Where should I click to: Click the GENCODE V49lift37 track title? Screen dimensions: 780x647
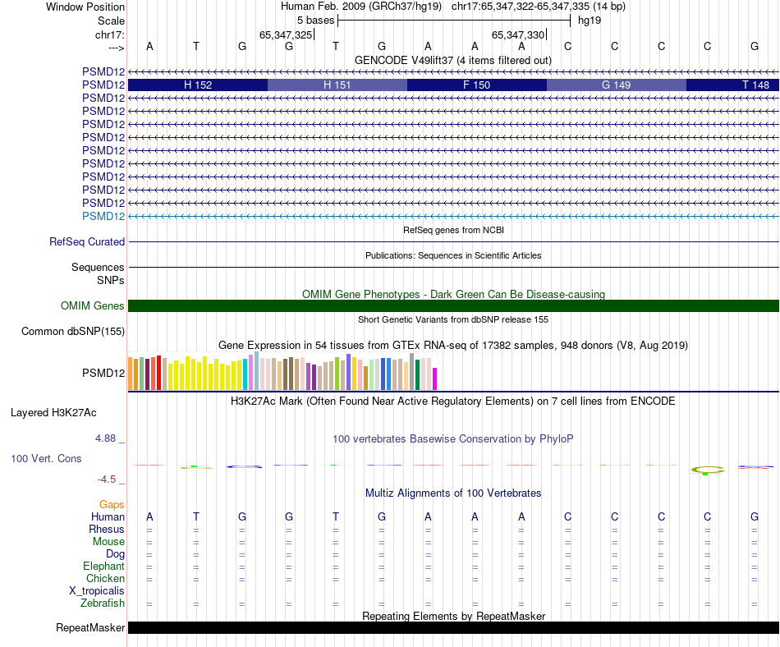[453, 61]
